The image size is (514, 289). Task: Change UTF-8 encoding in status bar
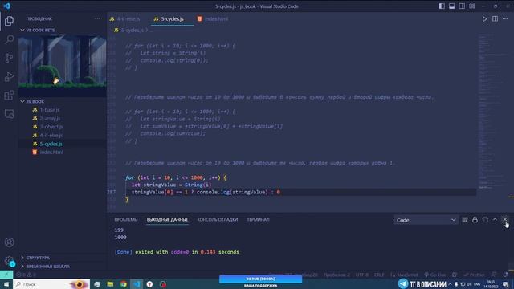(362, 275)
